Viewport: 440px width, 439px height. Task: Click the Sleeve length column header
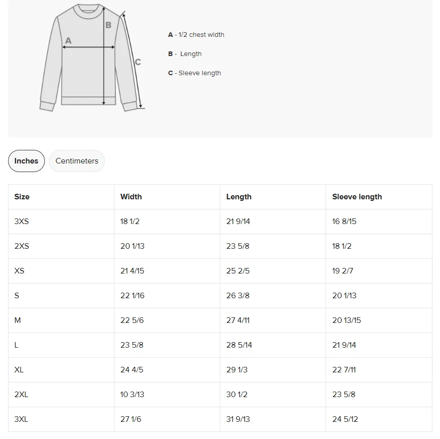(357, 197)
